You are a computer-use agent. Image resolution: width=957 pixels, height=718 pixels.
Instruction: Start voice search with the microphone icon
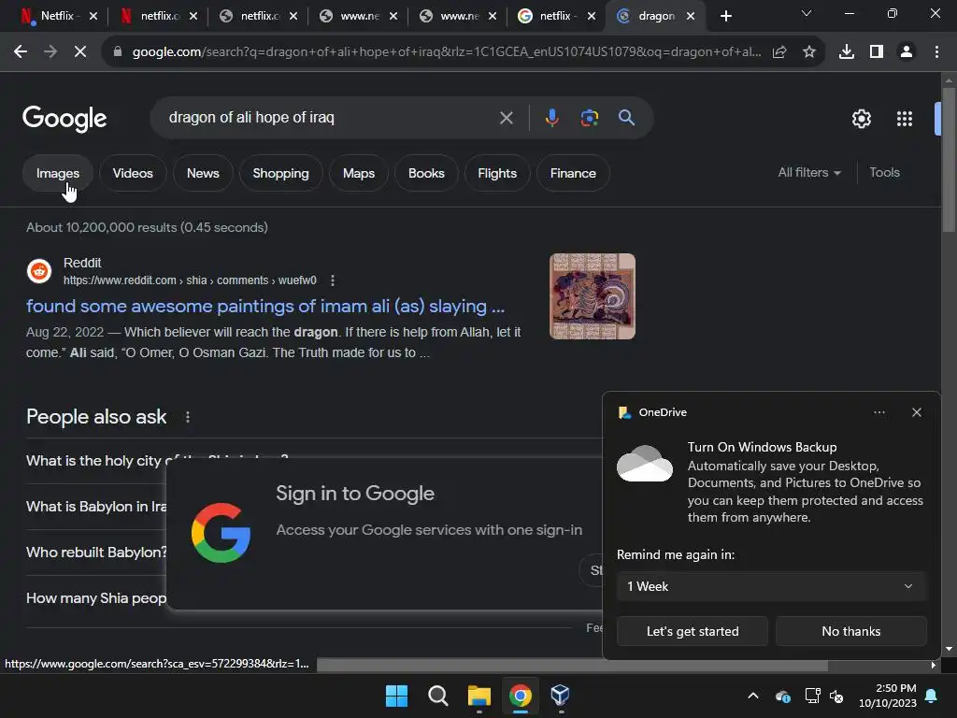point(551,118)
